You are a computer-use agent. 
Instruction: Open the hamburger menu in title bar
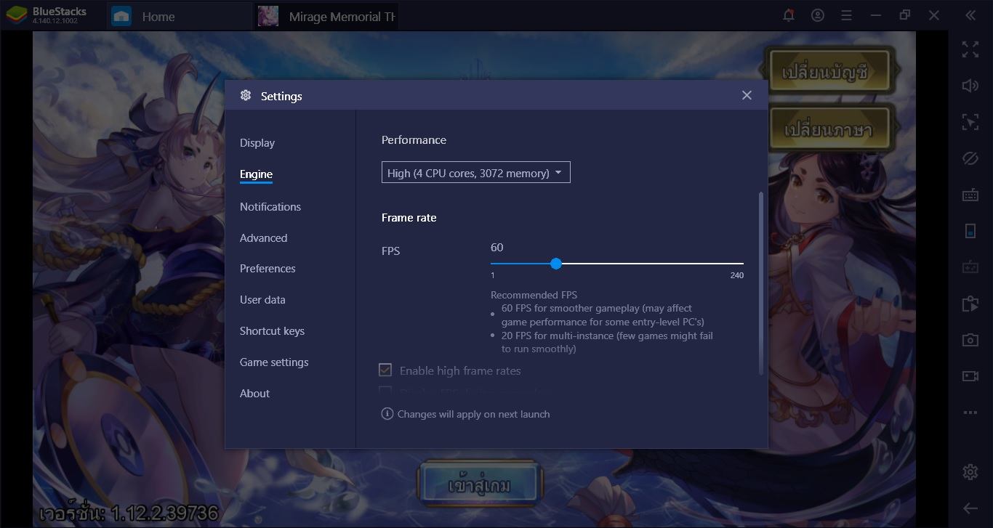tap(847, 15)
